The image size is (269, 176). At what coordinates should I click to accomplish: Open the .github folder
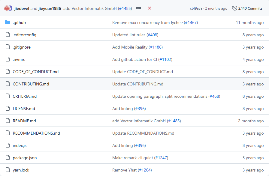[x=19, y=22]
